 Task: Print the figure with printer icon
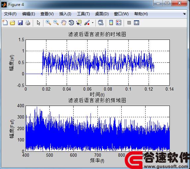pos(28,23)
